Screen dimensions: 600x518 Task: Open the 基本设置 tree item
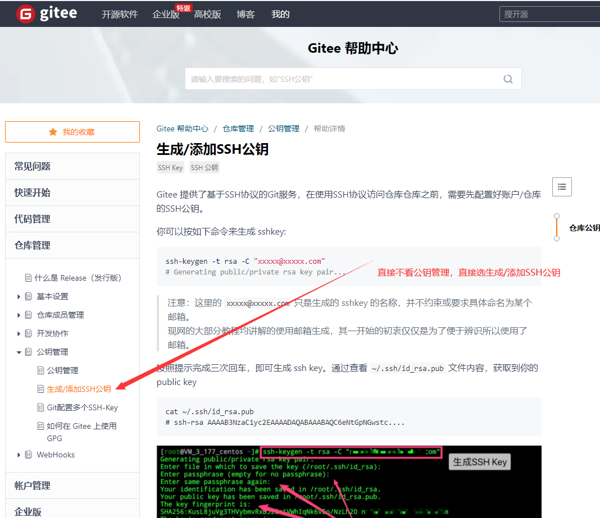click(x=52, y=297)
